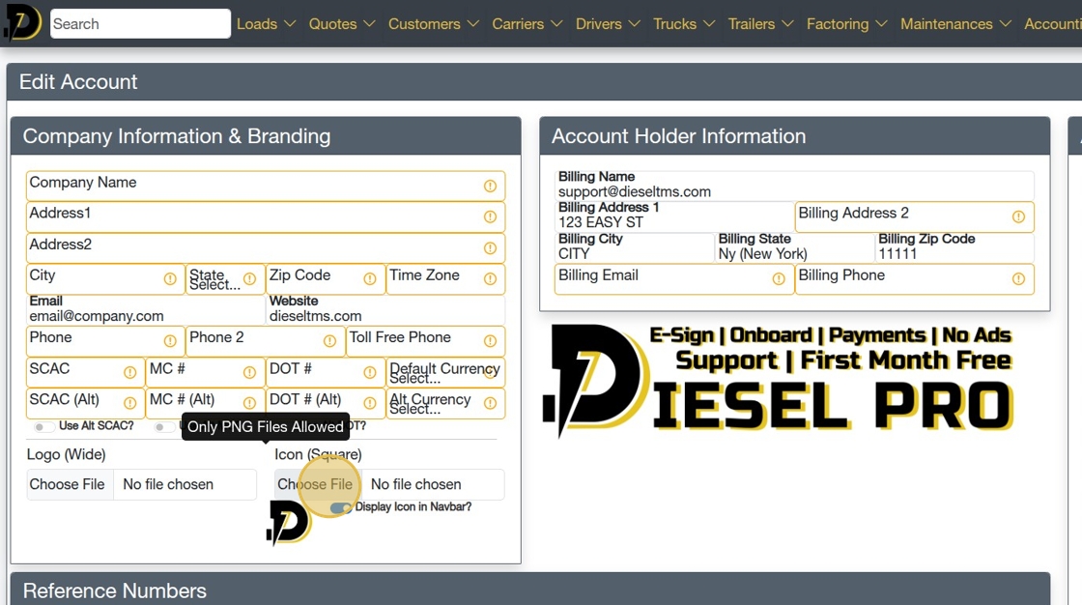Viewport: 1082px width, 605px height.
Task: Expand the Quotes menu
Action: (x=342, y=23)
